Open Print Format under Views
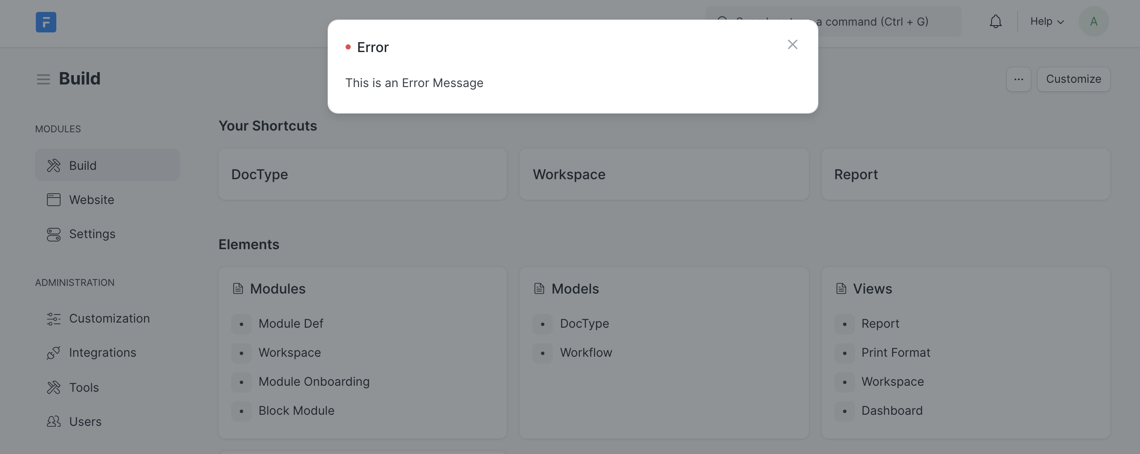Screen dimensions: 1140x454 (x=895, y=353)
